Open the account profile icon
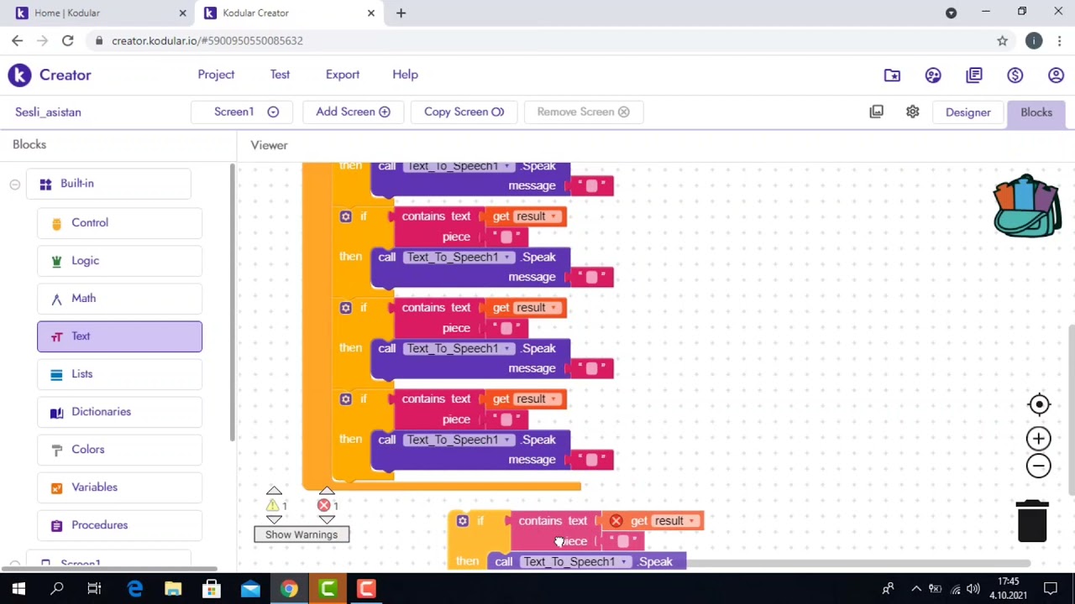Screen dimensions: 1075x604 (1056, 75)
